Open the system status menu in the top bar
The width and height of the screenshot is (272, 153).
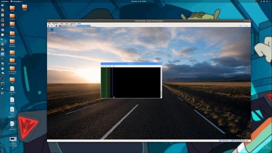(266, 1)
